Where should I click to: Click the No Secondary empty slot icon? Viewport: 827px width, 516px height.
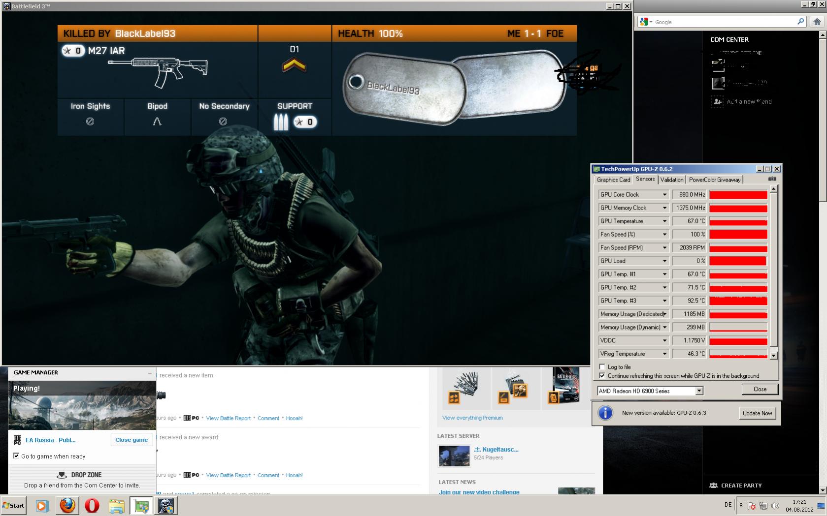tap(223, 121)
